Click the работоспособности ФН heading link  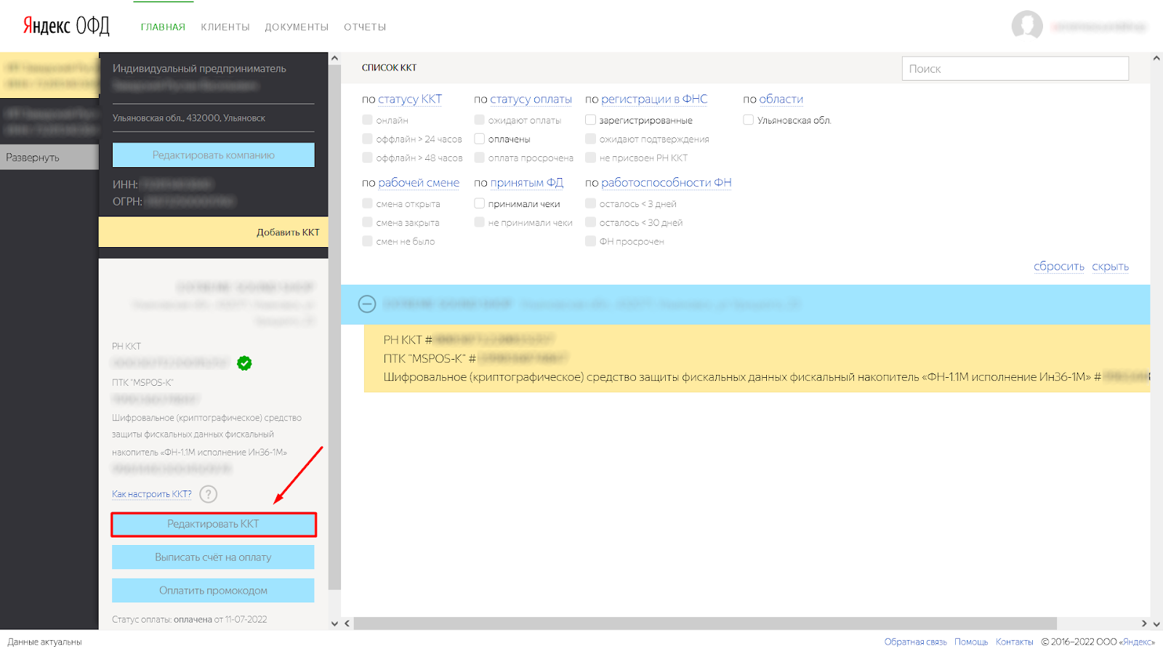pos(667,183)
